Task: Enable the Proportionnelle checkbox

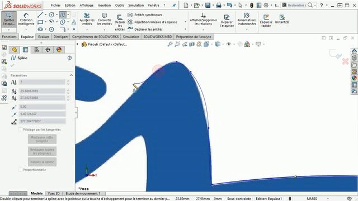Action: coord(20,170)
